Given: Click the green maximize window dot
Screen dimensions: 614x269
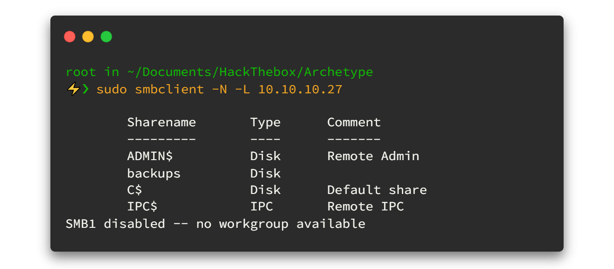Looking at the screenshot, I should [x=106, y=37].
